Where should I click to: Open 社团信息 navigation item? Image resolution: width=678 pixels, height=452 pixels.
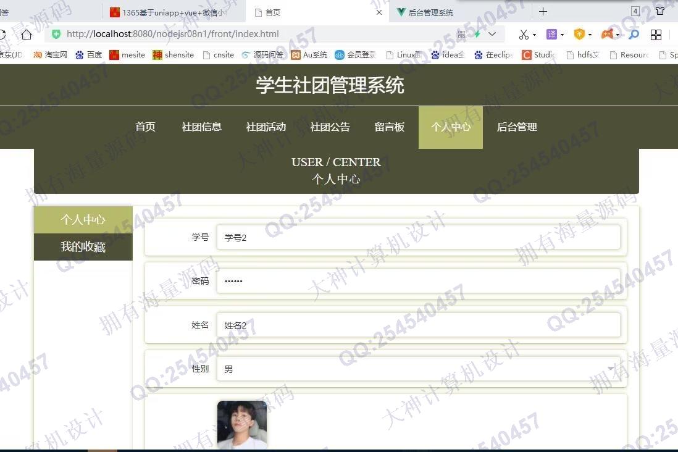tap(201, 127)
